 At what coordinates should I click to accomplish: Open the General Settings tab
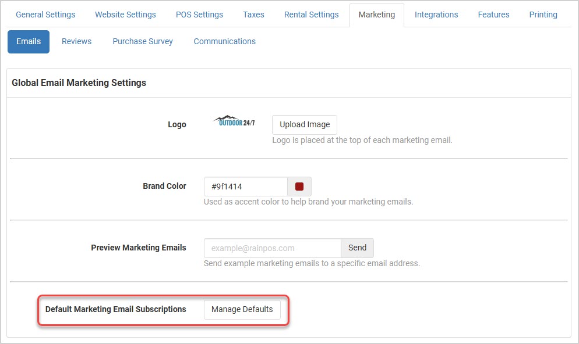point(45,15)
